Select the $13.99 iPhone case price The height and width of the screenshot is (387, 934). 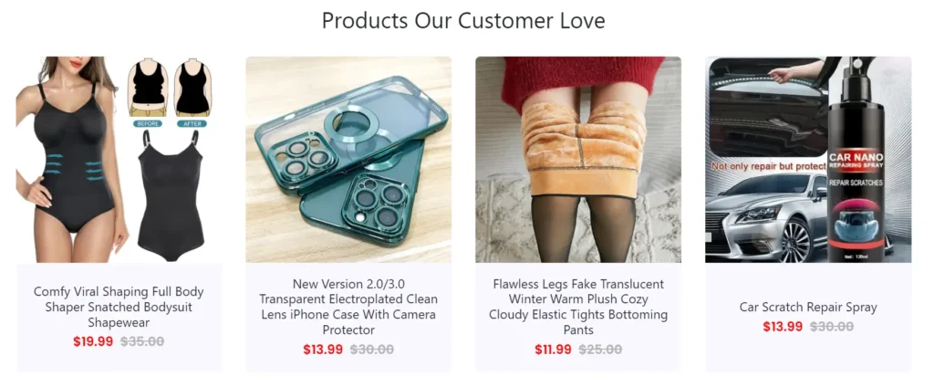pos(323,350)
